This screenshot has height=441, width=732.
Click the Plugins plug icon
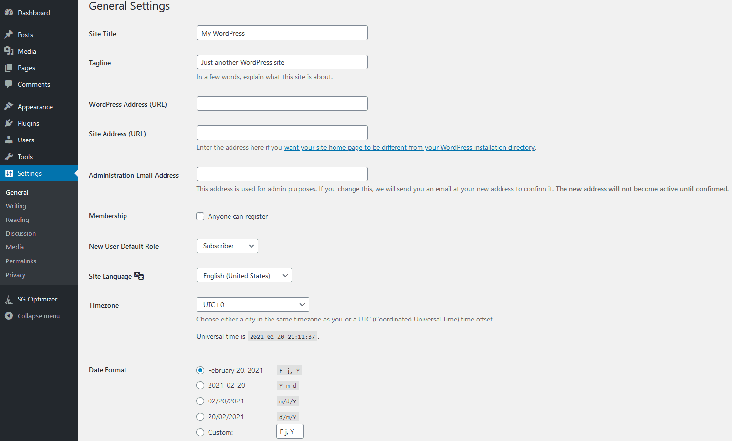pos(9,123)
